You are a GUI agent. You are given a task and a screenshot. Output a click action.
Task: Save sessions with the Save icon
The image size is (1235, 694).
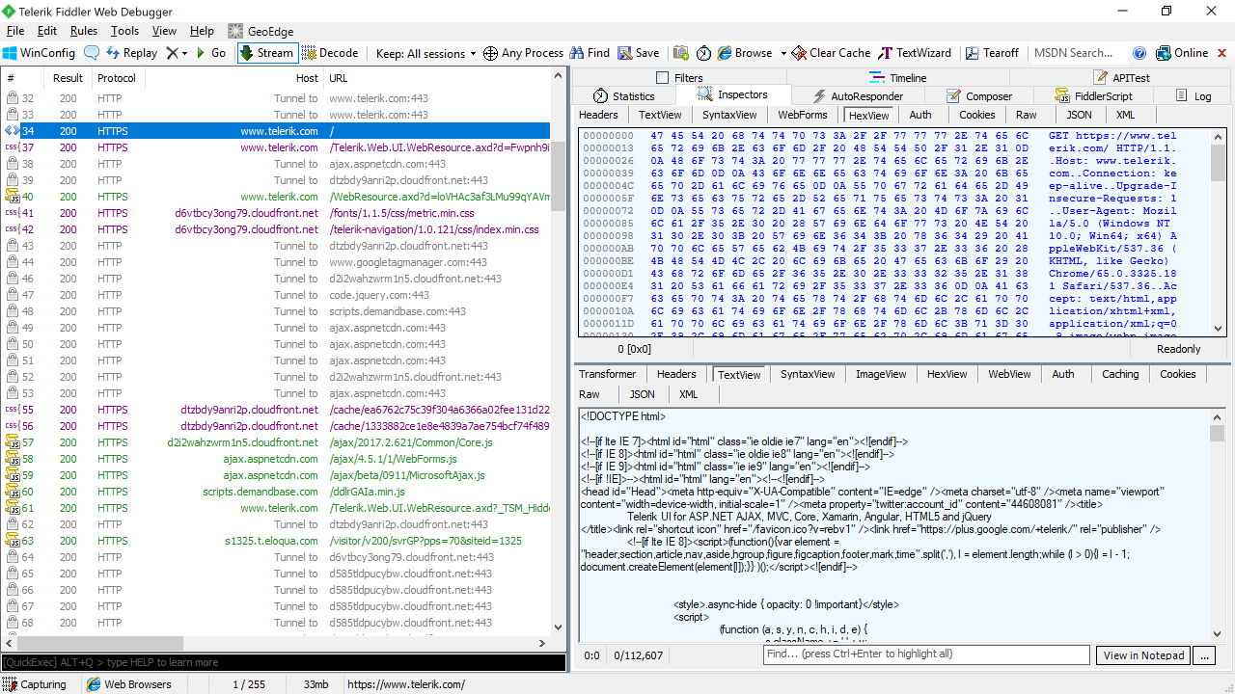tap(639, 53)
